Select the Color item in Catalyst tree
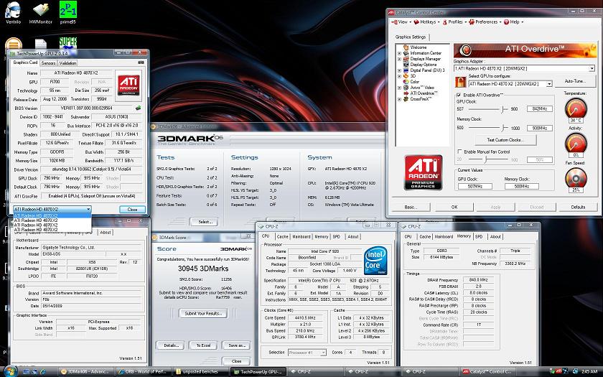Viewport: 603px width, 377px height. (x=411, y=82)
